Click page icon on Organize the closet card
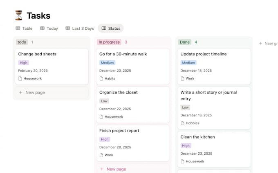 tap(101, 117)
